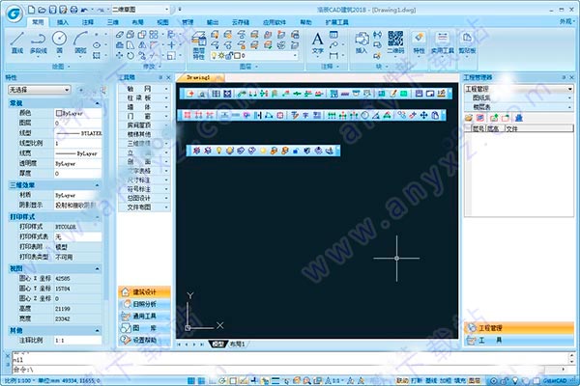580x386 pixels.
Task: Open the 建筑设计 toolbox section
Action: (145, 292)
